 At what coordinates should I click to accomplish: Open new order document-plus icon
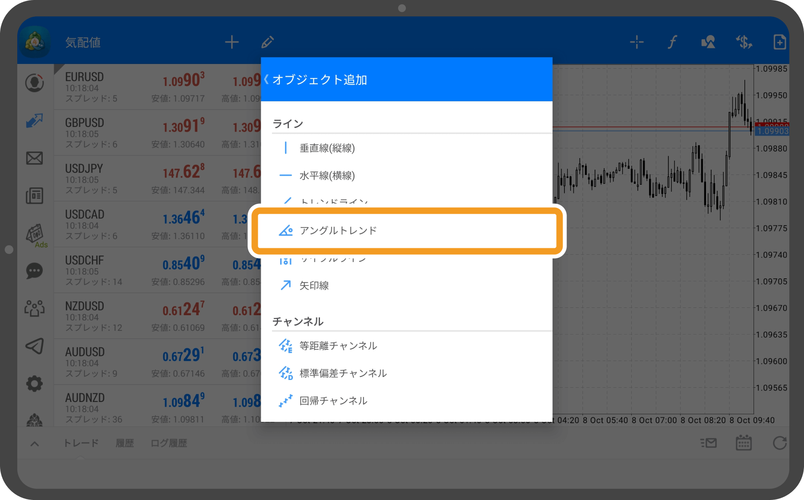tap(779, 42)
